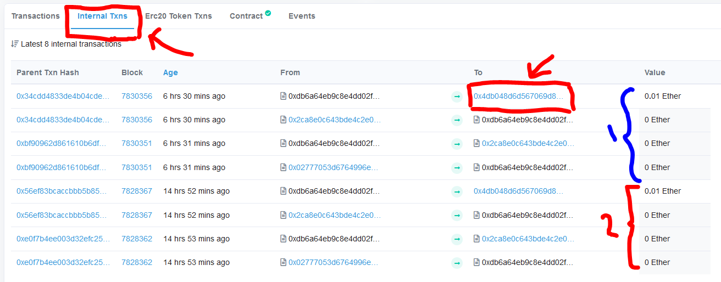The height and width of the screenshot is (282, 721).
Task: Click contract icon before From 0xdb6a in block 7828362
Action: 284,239
